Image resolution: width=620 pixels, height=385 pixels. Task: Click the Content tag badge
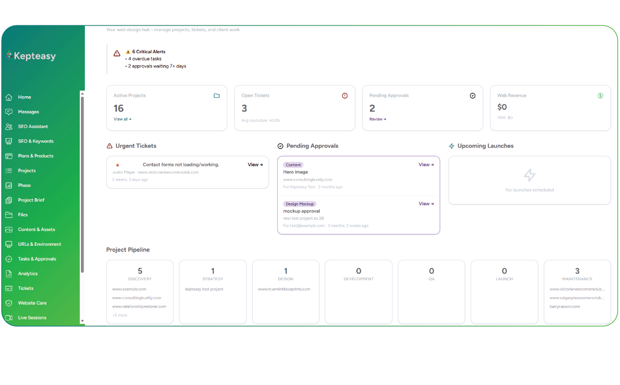[294, 165]
